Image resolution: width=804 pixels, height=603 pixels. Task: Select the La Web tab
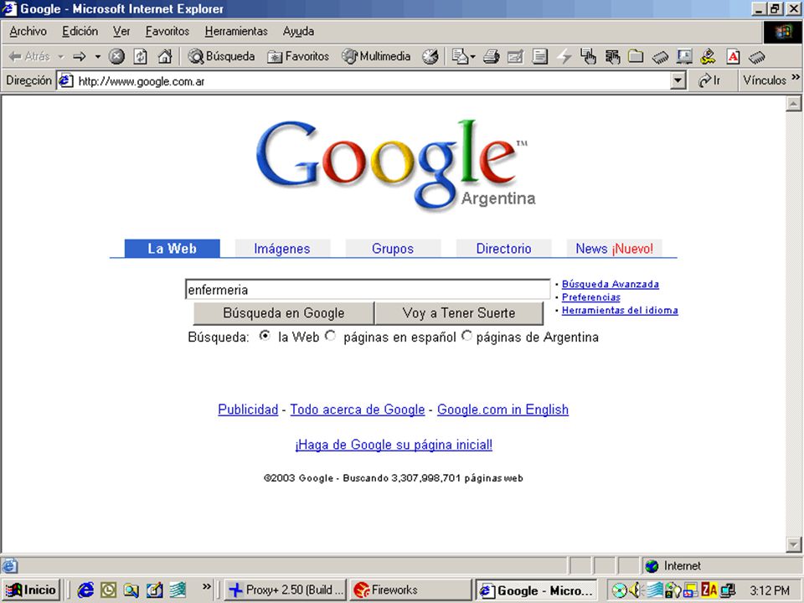coord(173,248)
